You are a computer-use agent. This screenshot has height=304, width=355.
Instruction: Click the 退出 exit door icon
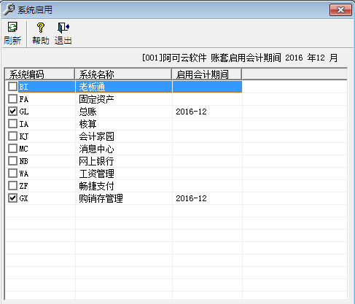(x=63, y=28)
